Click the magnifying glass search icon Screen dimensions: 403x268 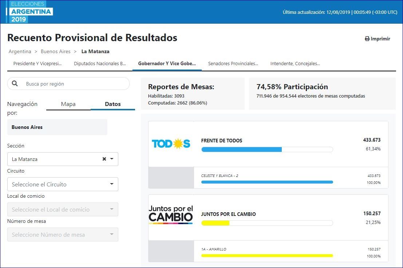coord(15,83)
